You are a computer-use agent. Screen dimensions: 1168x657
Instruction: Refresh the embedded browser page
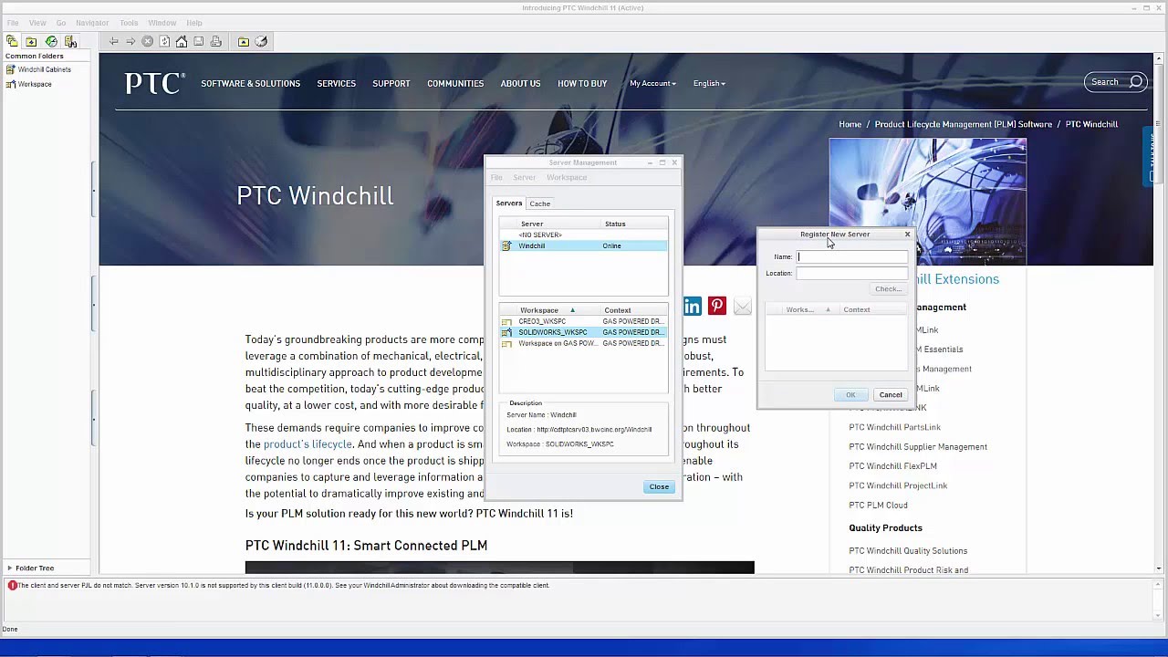pos(164,41)
